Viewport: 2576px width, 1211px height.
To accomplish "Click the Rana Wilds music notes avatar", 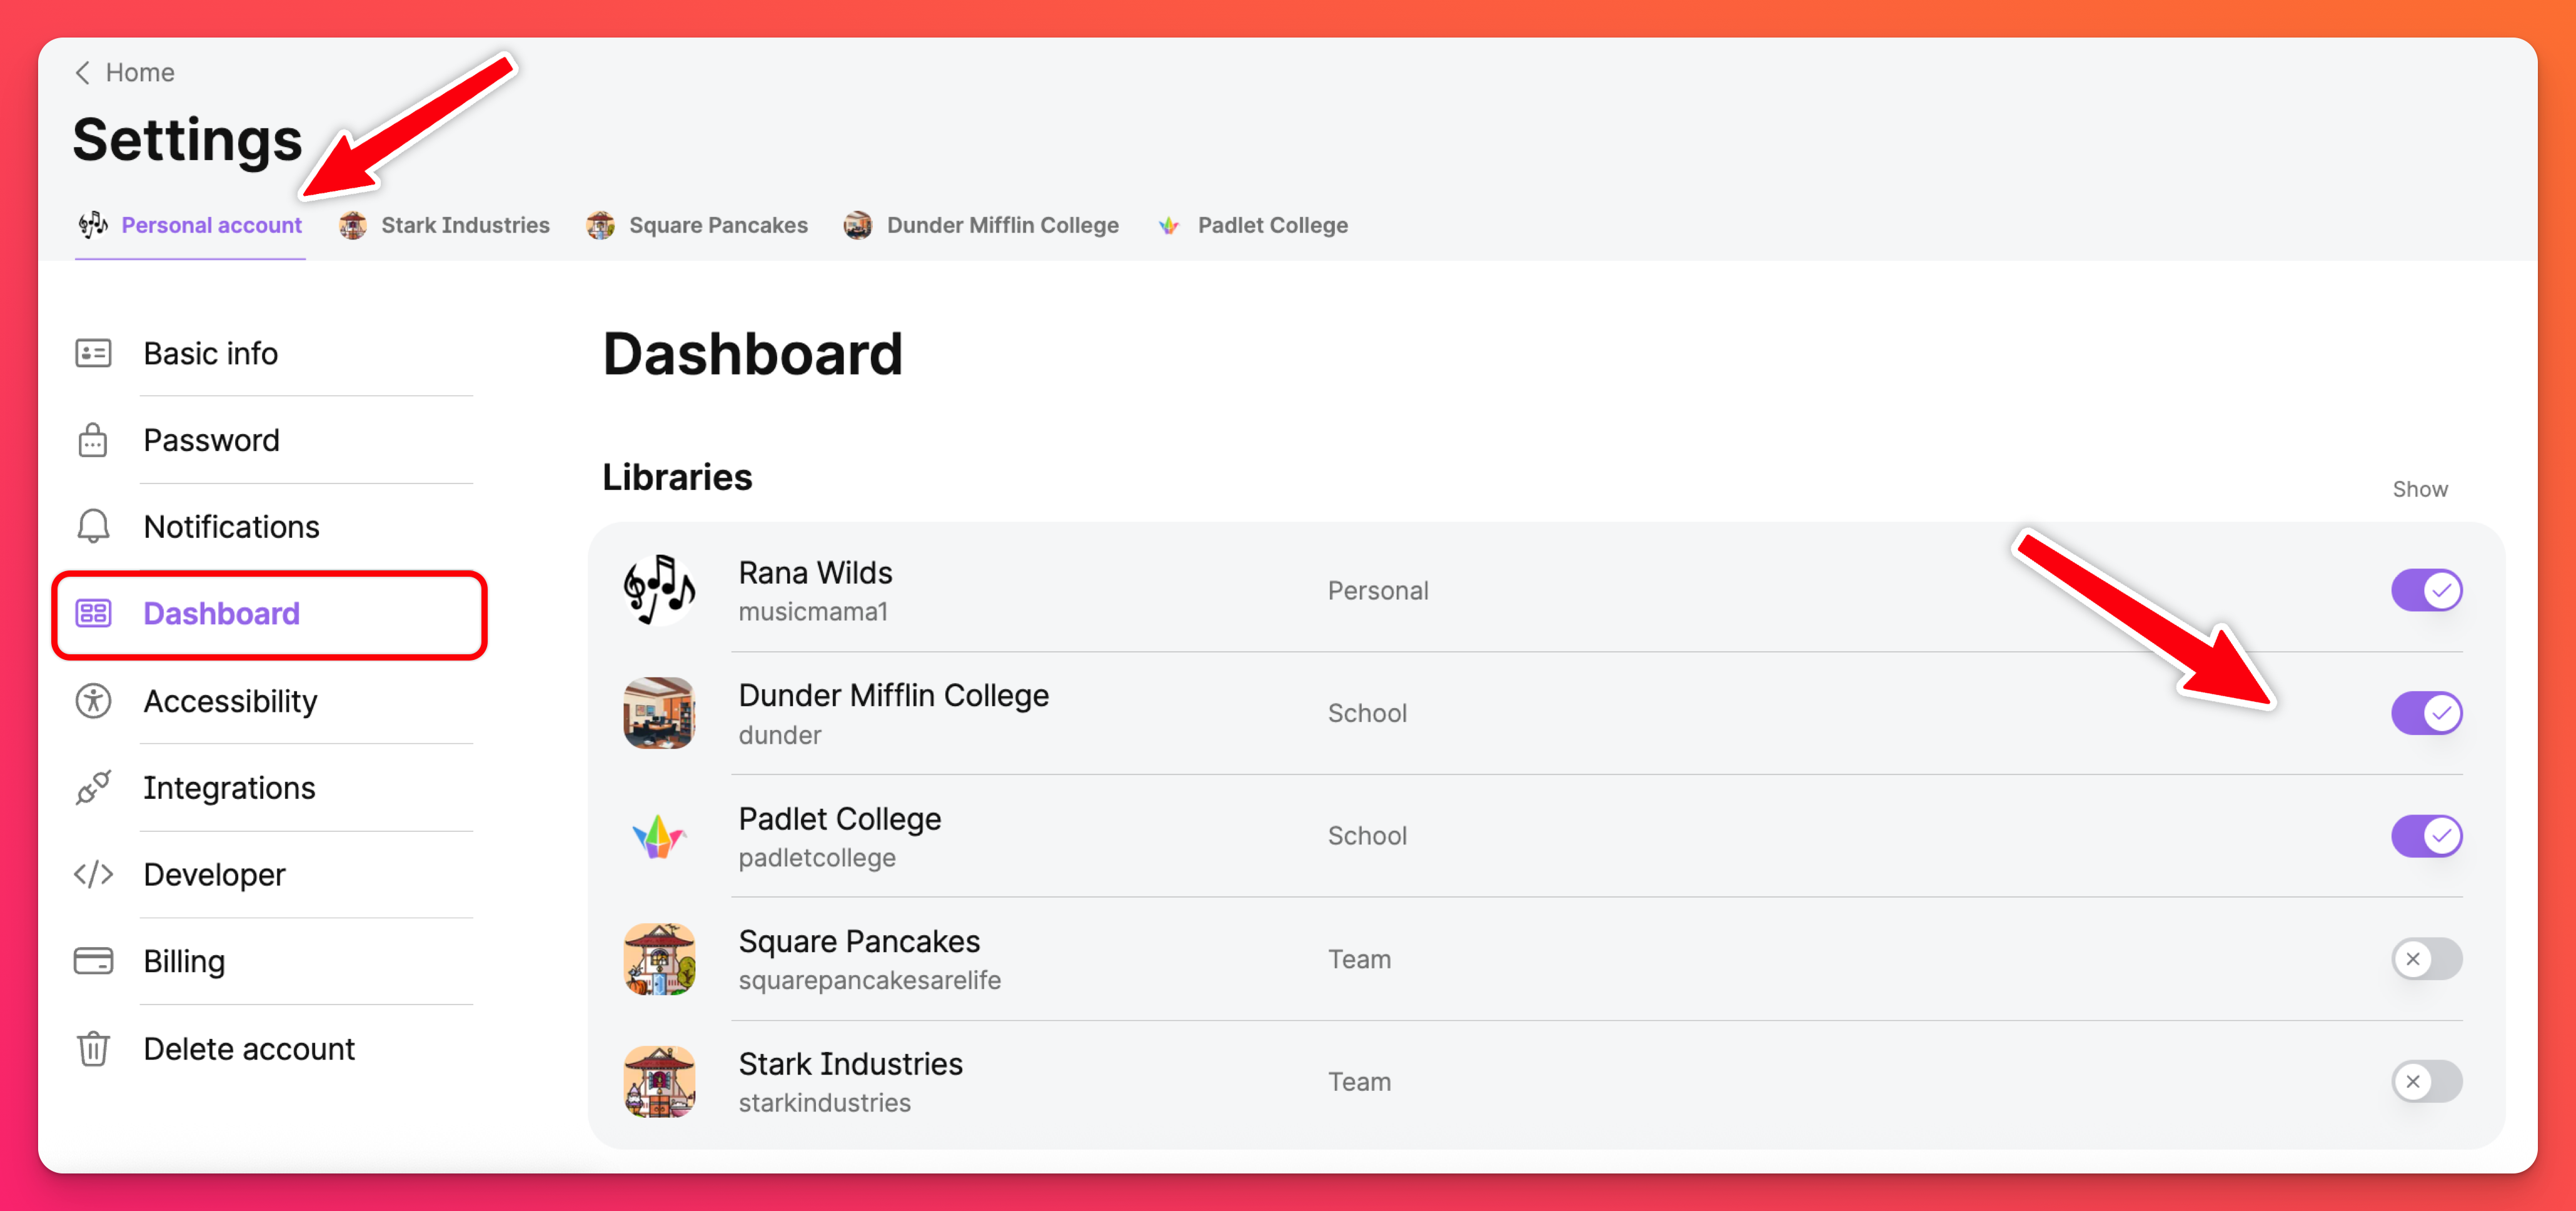I will pos(659,590).
